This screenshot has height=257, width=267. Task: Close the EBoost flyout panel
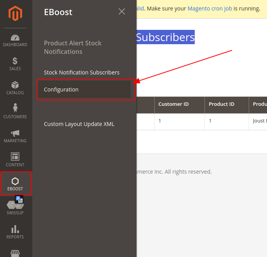[122, 12]
